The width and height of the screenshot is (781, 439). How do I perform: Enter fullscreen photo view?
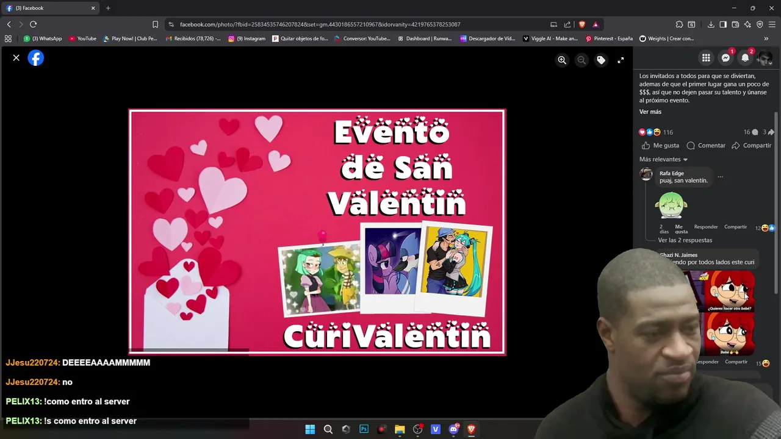(x=621, y=60)
